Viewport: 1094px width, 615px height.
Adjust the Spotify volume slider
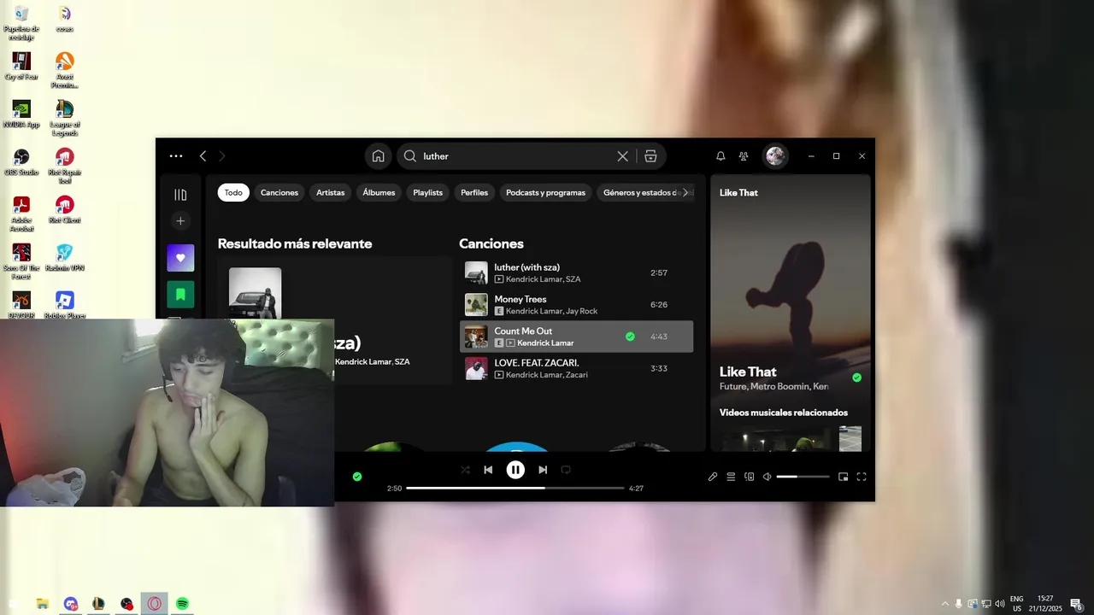pos(803,477)
